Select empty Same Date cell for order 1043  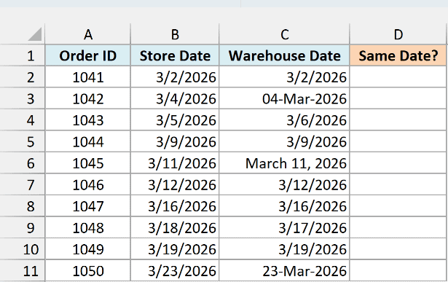click(398, 120)
